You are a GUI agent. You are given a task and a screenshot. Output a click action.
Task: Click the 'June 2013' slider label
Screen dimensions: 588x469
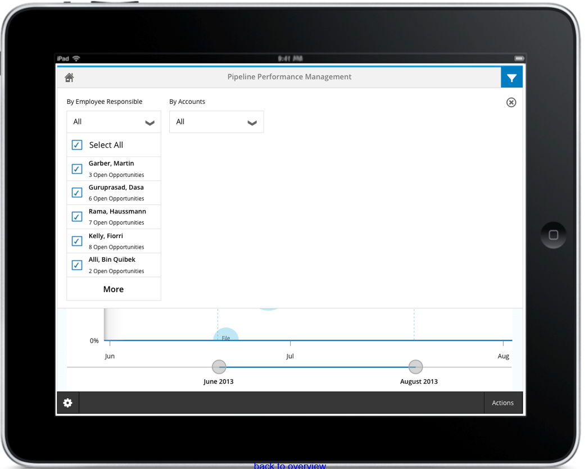218,381
